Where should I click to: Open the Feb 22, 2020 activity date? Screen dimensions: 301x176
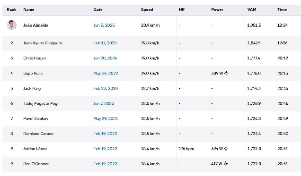(x=106, y=88)
